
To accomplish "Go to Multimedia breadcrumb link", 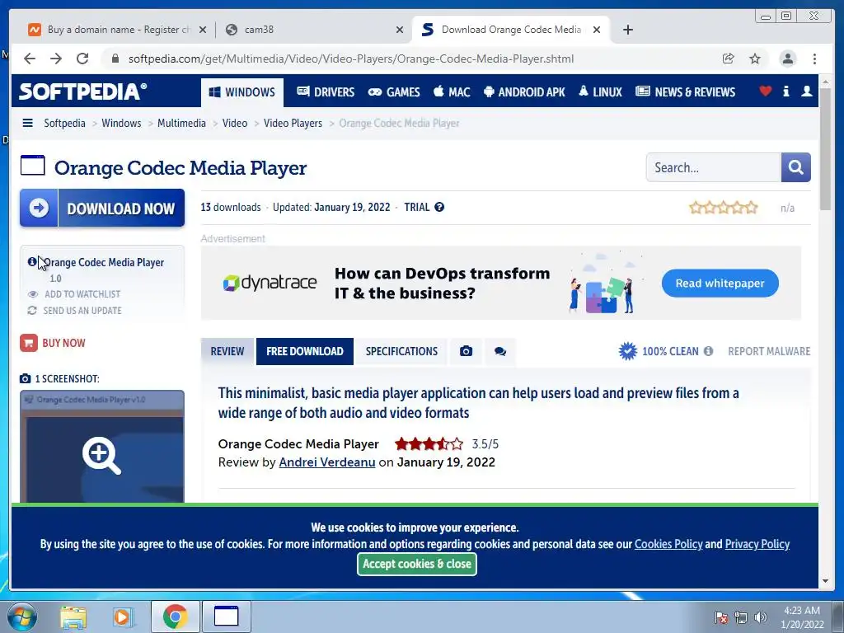I will [181, 124].
